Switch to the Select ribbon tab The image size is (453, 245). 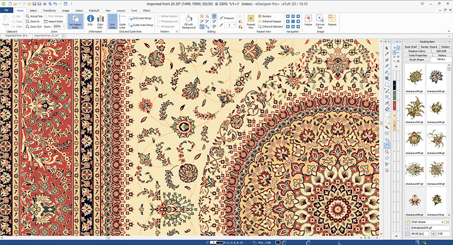click(33, 11)
